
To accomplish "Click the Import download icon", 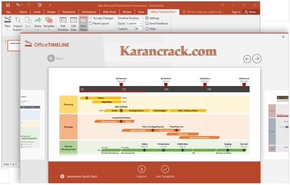I will (142, 169).
